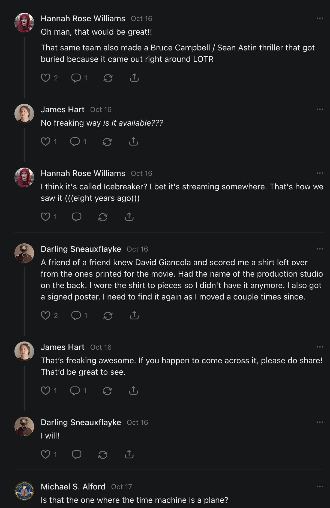Open Oct 17 timestamp on Michael's comment
330x508 pixels.
(121, 487)
